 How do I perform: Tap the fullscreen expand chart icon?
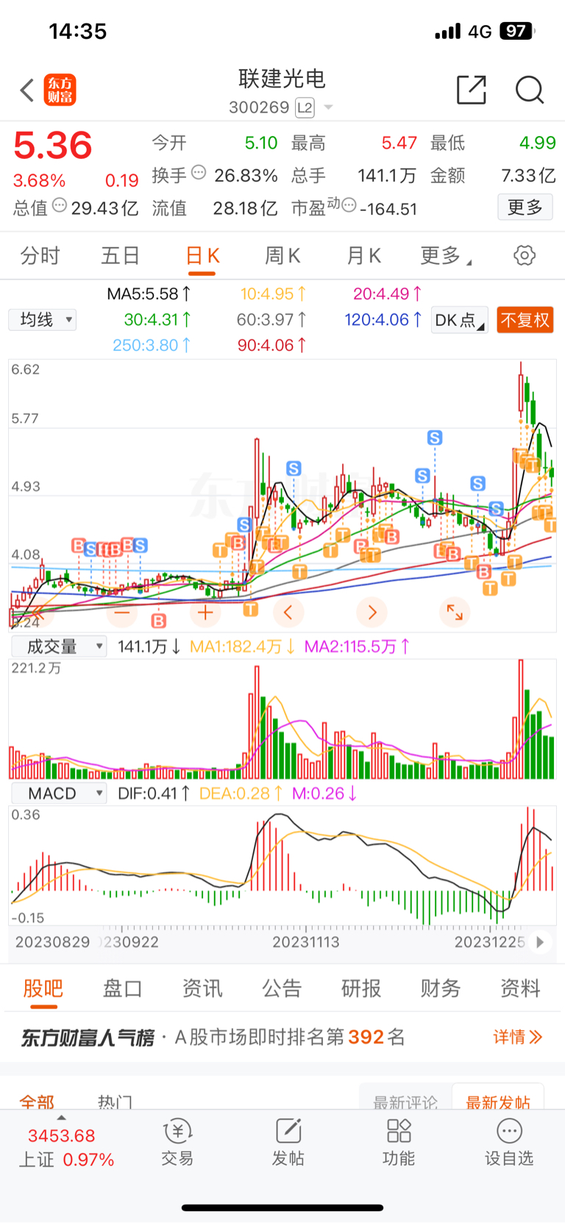[x=455, y=612]
